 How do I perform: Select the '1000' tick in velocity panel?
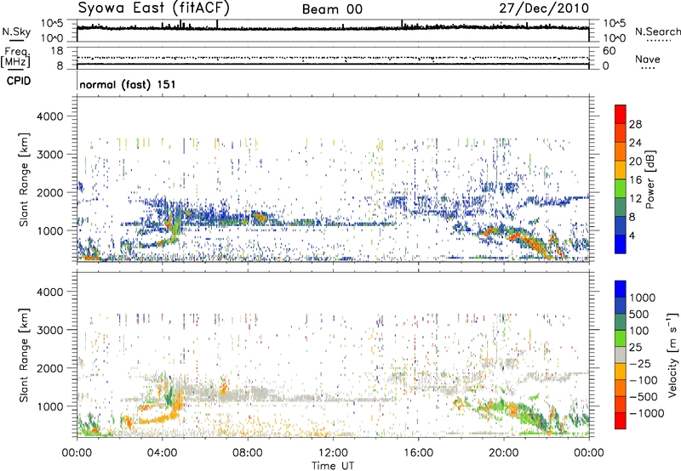(49, 407)
